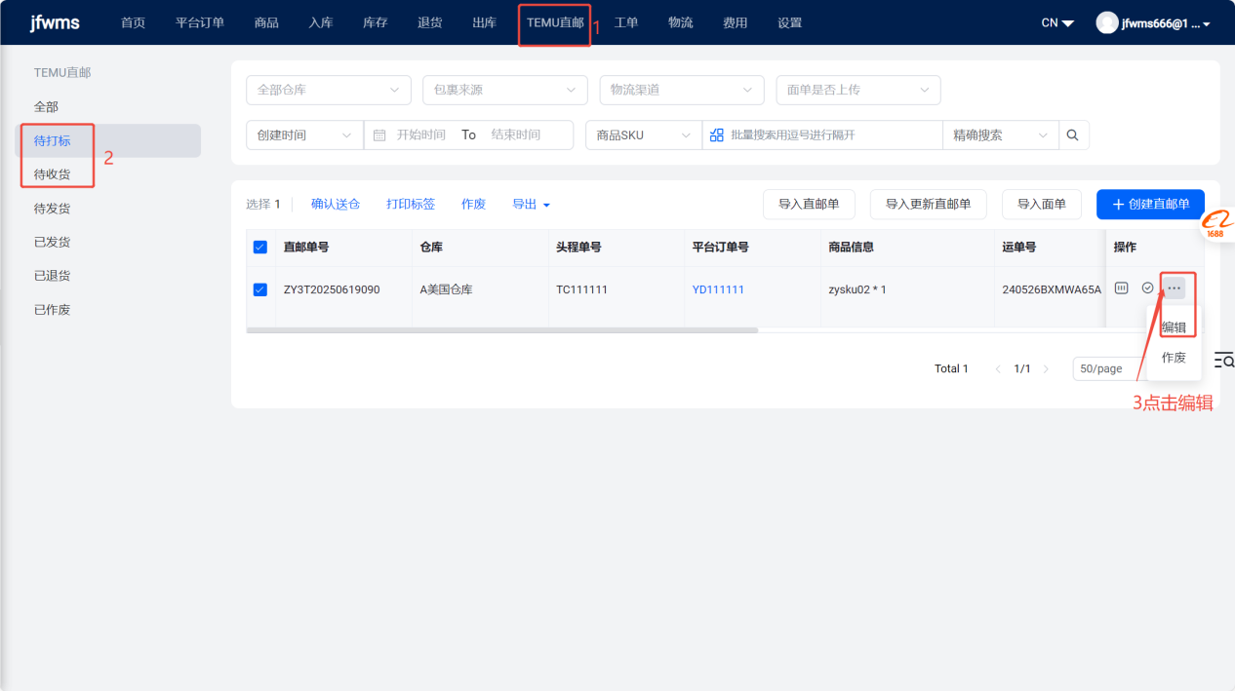Go to next page arrow

(1046, 369)
